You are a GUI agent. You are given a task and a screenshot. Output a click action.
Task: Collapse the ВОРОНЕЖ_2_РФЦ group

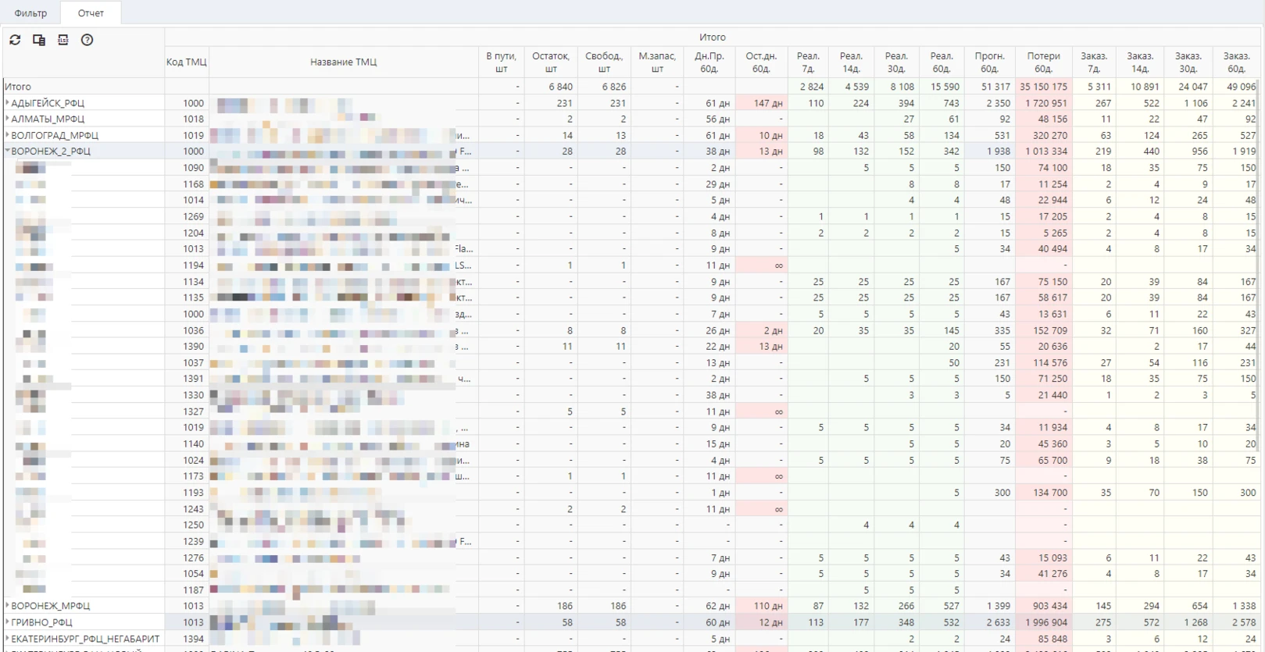(7, 151)
